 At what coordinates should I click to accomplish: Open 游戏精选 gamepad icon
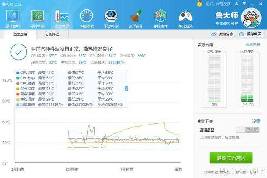point(185,18)
